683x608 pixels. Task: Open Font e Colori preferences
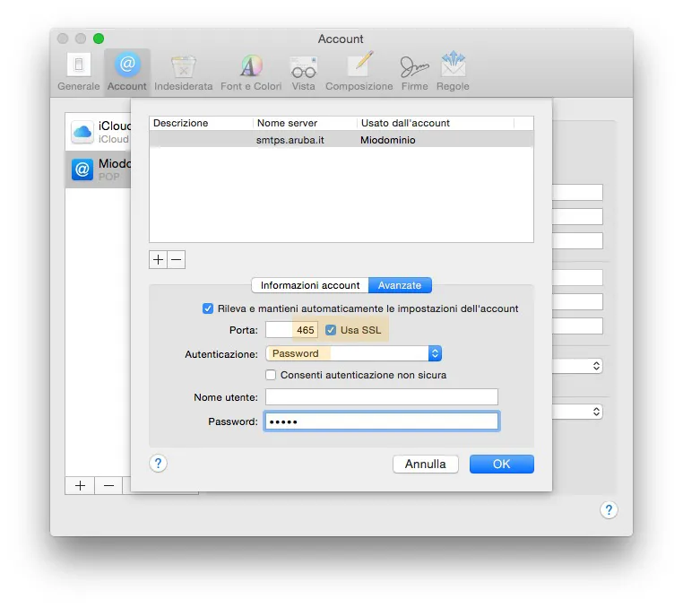coord(251,71)
